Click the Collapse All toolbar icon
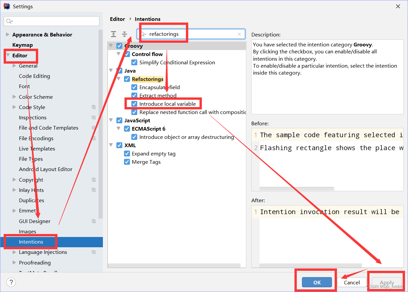This screenshot has width=408, height=292. click(124, 34)
